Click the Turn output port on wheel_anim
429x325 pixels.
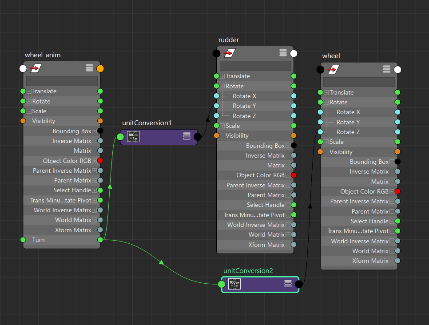pos(100,240)
